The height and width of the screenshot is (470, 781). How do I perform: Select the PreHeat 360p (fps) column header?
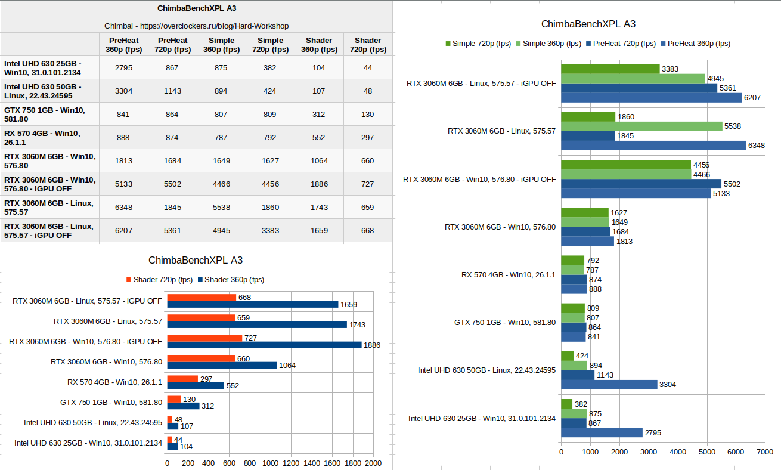click(x=123, y=45)
